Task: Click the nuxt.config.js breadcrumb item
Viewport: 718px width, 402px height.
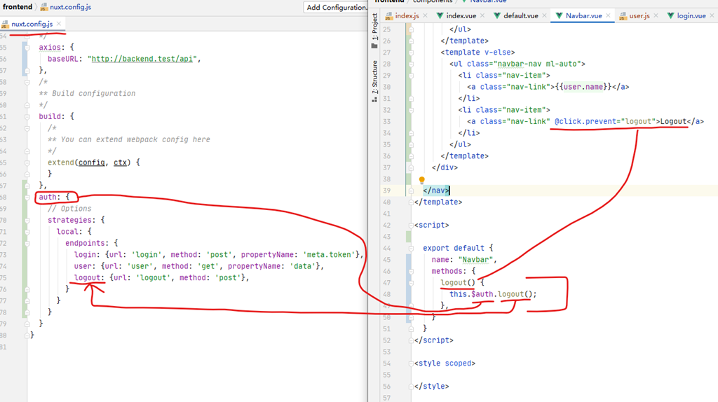Action: click(x=71, y=7)
